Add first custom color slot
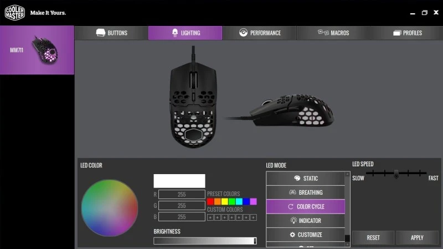 [x=210, y=217]
